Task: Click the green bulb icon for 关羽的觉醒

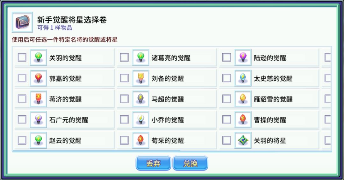Action: click(x=39, y=58)
